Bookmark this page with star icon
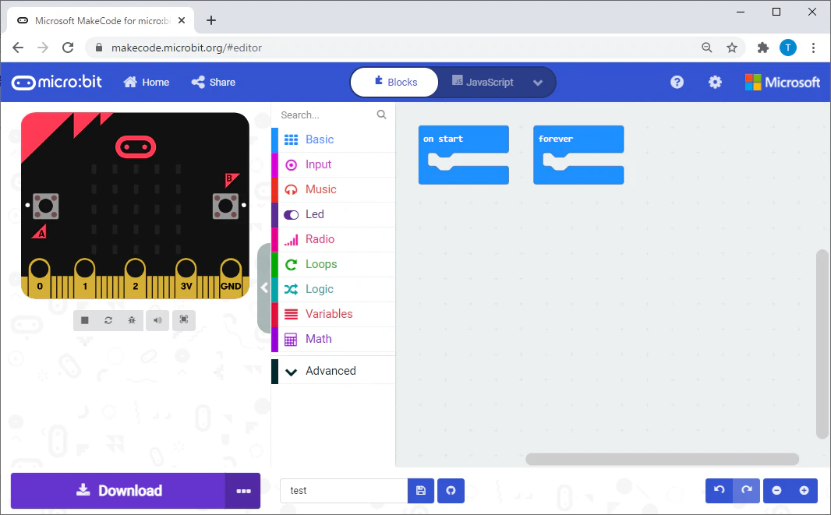The width and height of the screenshot is (831, 515). click(732, 48)
